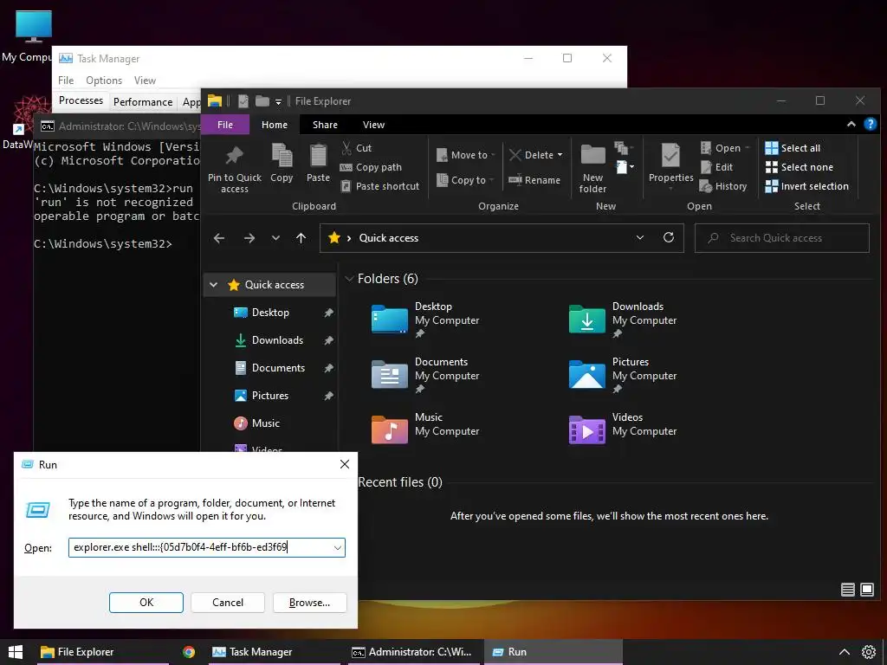Open Move to dropdown

pyautogui.click(x=466, y=155)
